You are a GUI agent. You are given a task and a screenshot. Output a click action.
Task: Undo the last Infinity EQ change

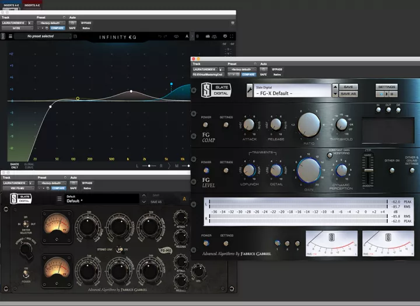160,36
